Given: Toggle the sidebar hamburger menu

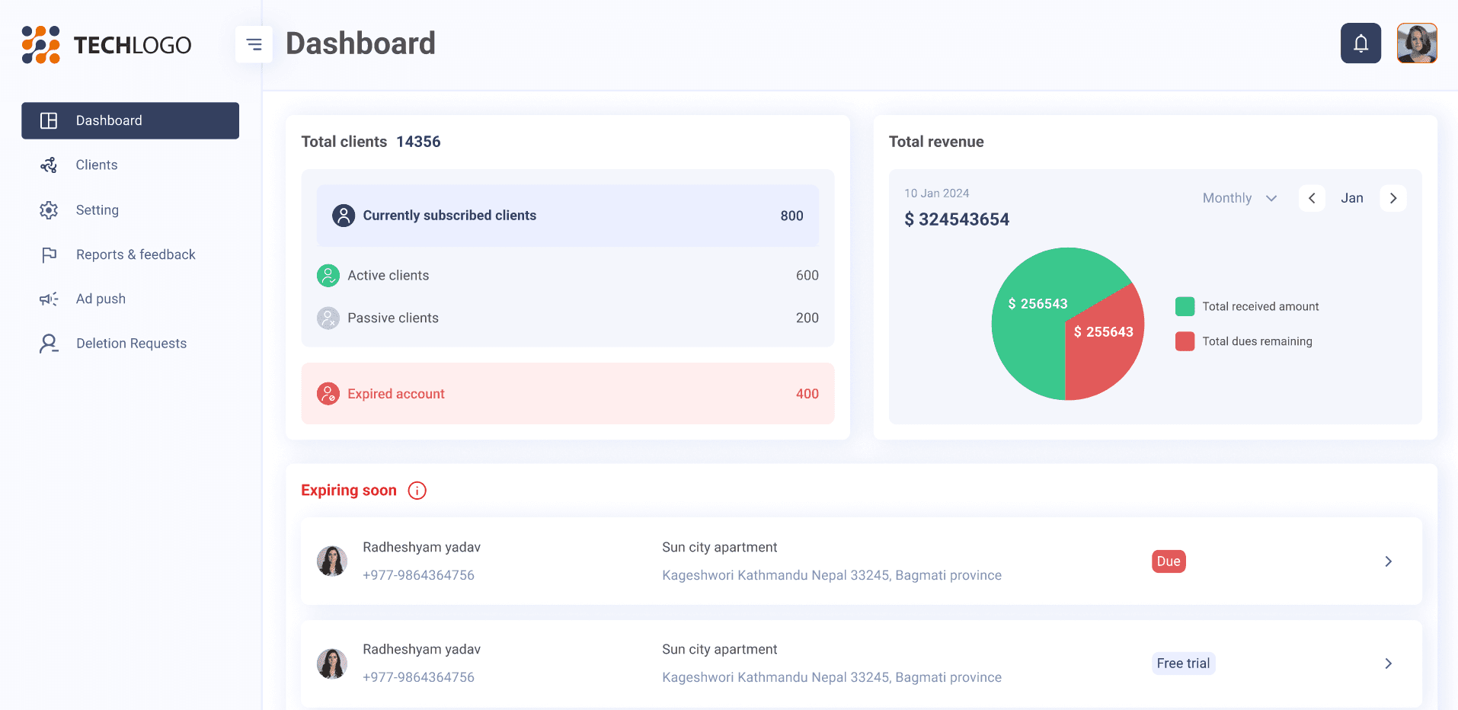Looking at the screenshot, I should [254, 44].
